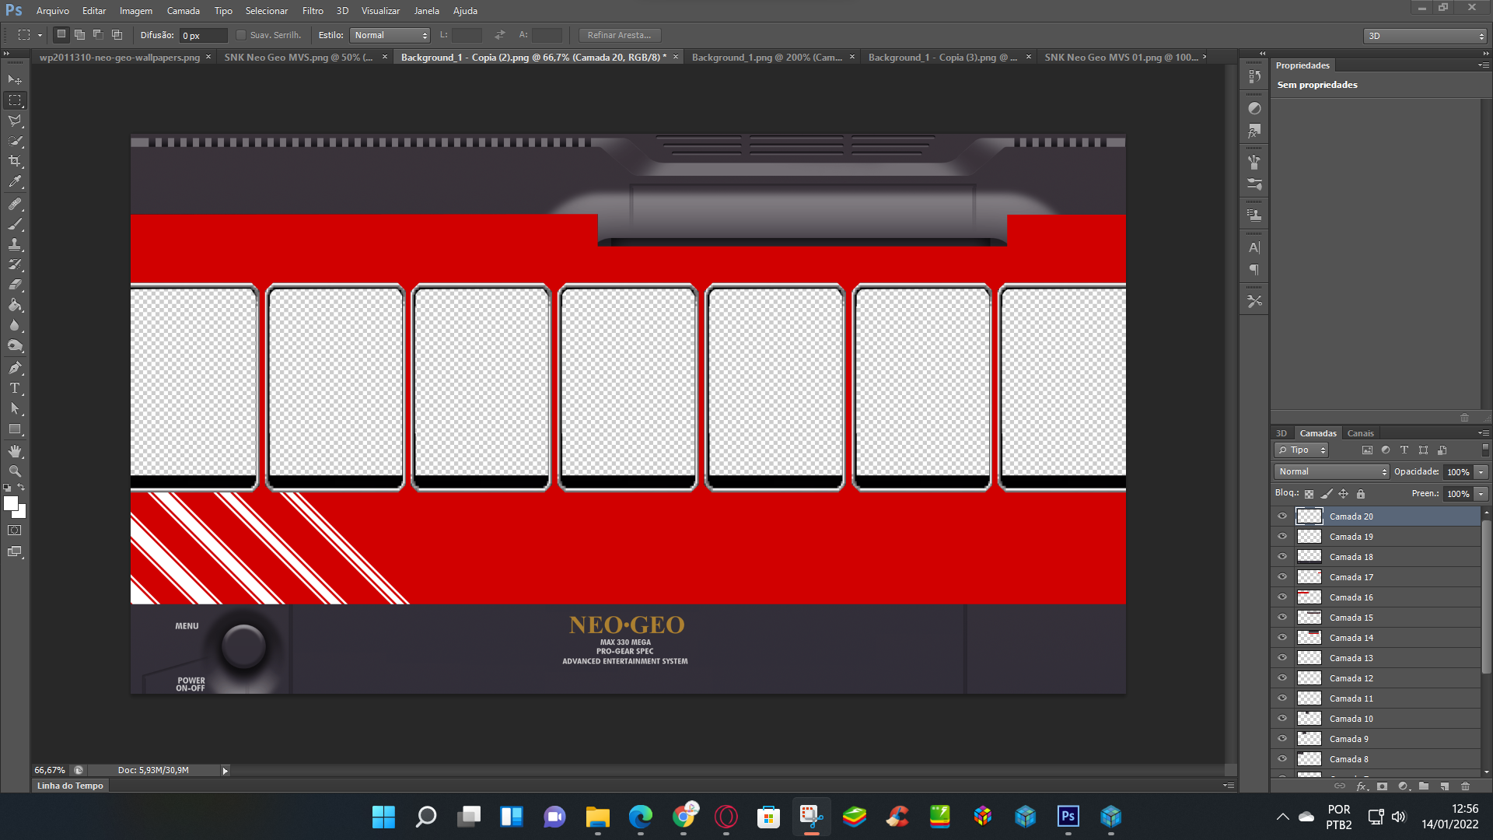
Task: Select the Rectangle shape tool
Action: coord(15,429)
